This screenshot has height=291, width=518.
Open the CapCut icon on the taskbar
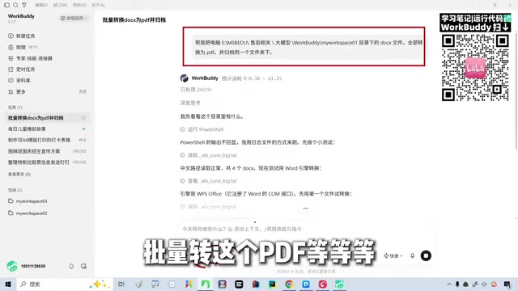tap(239, 284)
